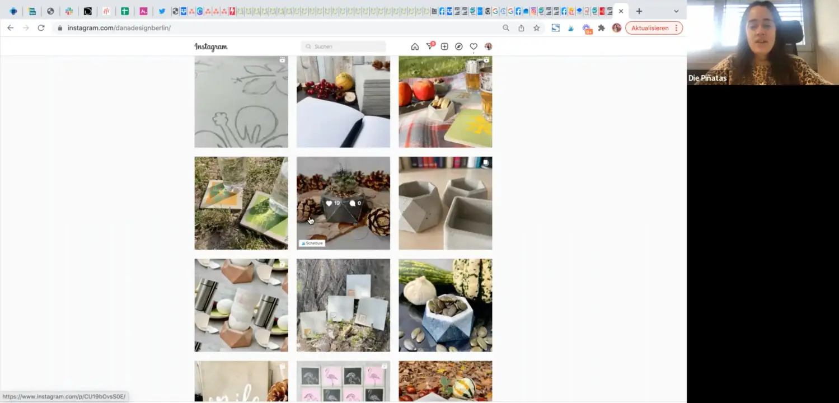Image resolution: width=839 pixels, height=403 pixels.
Task: Go to the Instagram home feed icon
Action: click(415, 46)
